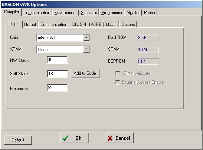Toggle the XRAM waitstate checkbox
The width and height of the screenshot is (203, 150).
point(118,73)
